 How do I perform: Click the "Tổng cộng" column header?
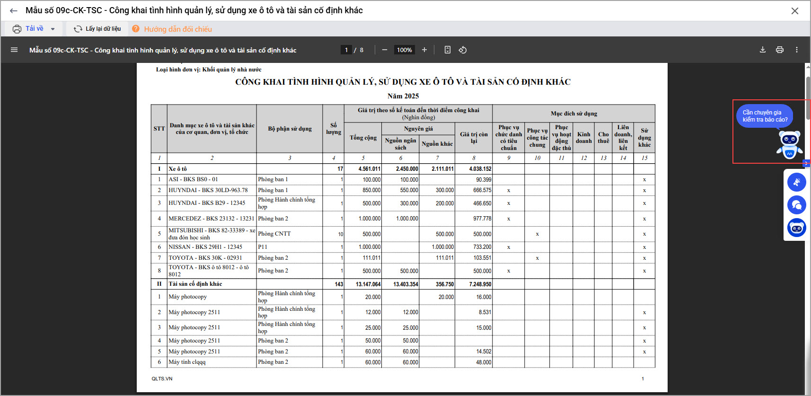click(363, 138)
